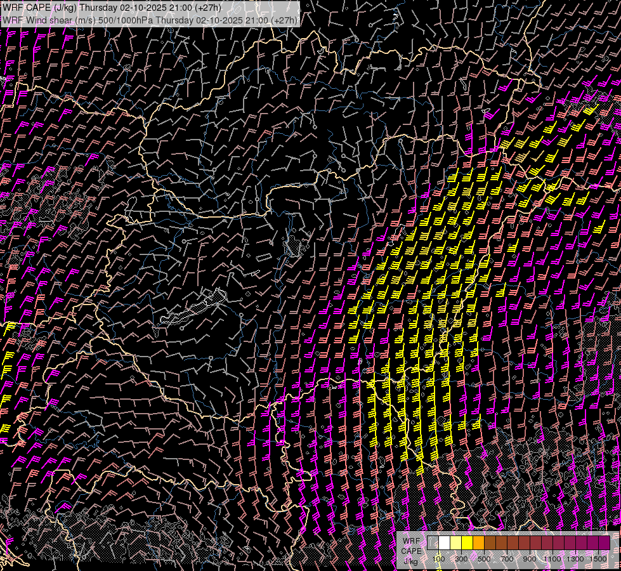Select the pale yellow CAPE legend swatch

pos(456,542)
